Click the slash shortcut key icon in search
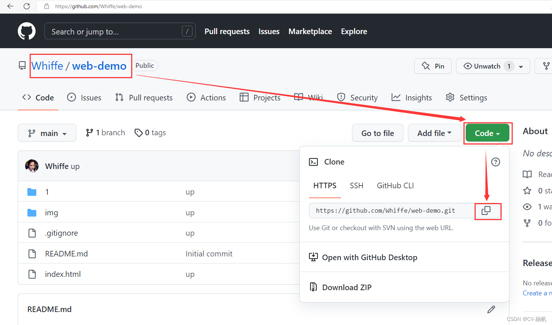552x325 pixels. (187, 31)
